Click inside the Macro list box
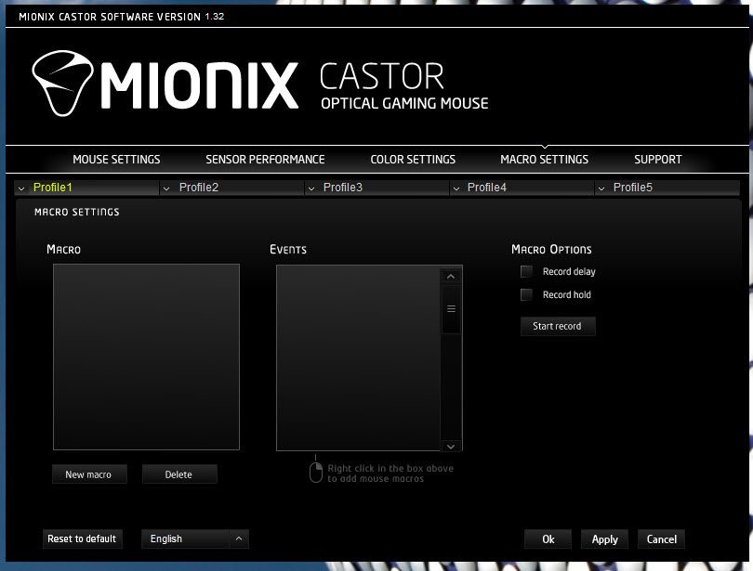The height and width of the screenshot is (571, 753). tap(146, 357)
